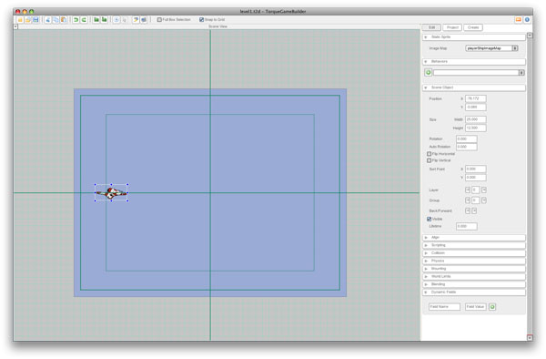Select the player ship sprite in scene

coord(111,193)
